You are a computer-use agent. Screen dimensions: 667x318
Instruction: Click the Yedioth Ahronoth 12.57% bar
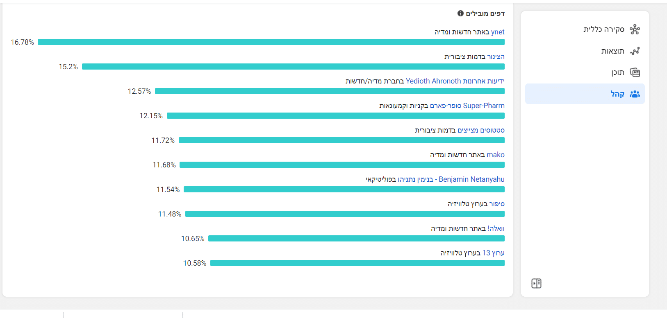coord(330,91)
